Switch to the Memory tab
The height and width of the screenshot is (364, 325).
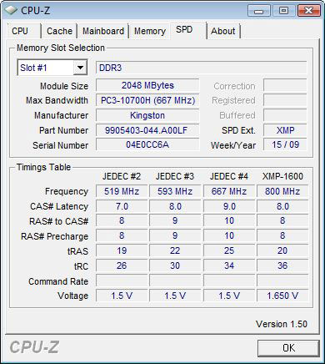click(150, 31)
